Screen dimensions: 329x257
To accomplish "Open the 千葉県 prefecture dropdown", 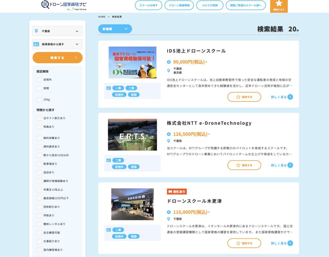I will (x=57, y=31).
